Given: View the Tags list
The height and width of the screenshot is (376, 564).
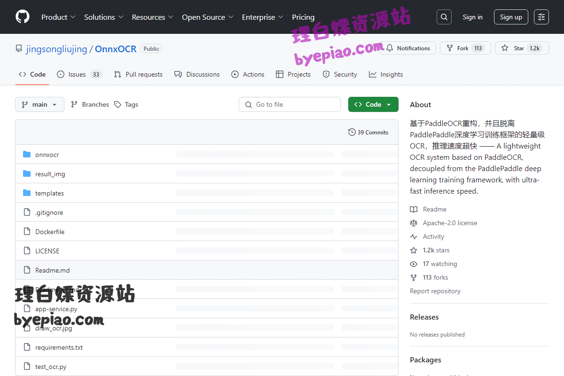Looking at the screenshot, I should [x=126, y=104].
